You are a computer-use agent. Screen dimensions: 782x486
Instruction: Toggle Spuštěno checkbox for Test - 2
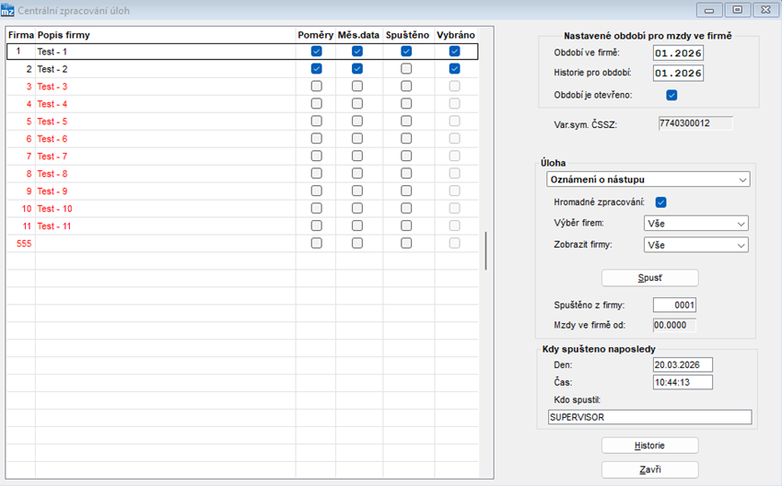point(406,69)
